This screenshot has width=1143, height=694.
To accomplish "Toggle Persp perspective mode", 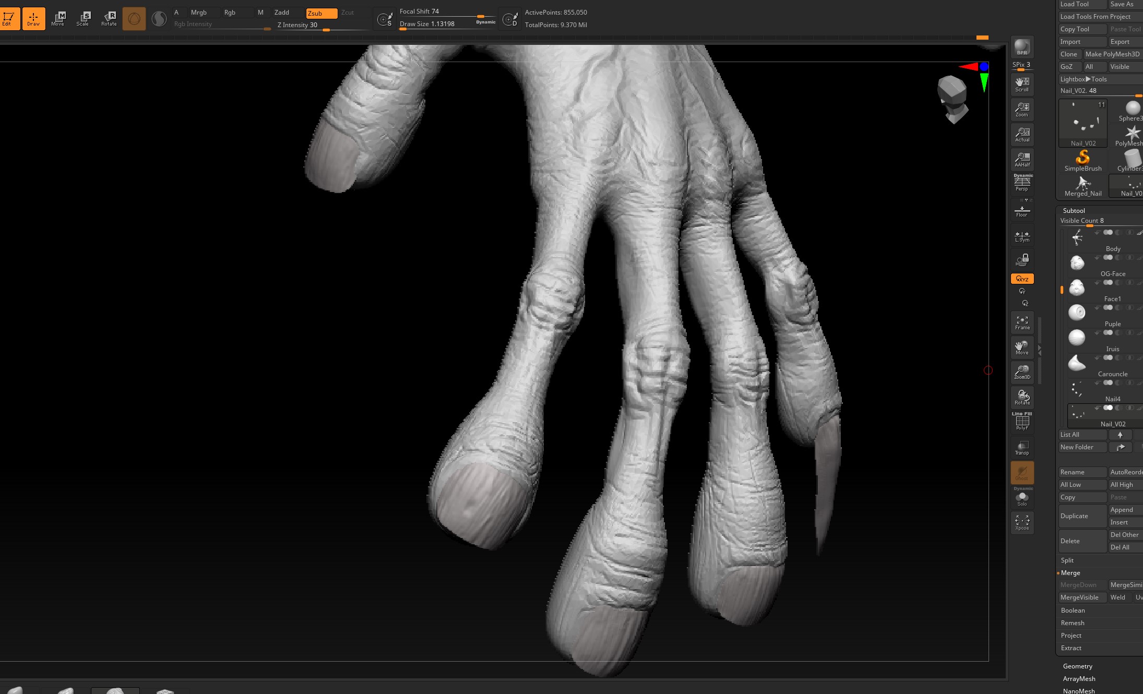I will pos(1022,183).
